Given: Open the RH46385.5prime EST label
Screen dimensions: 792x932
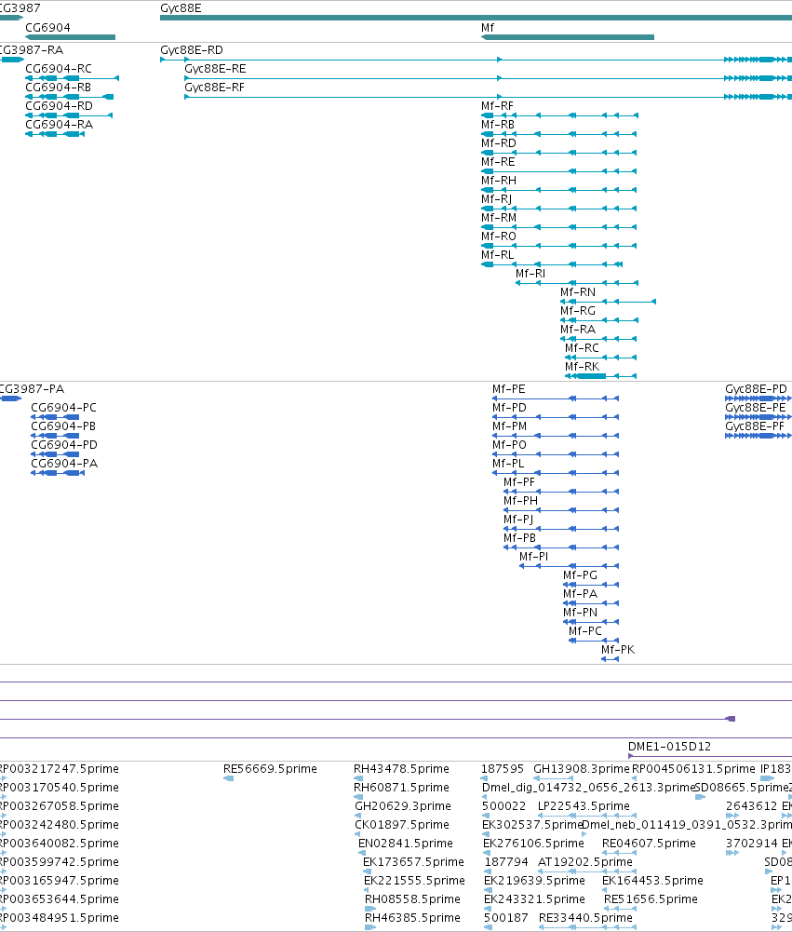Looking at the screenshot, I should [412, 918].
